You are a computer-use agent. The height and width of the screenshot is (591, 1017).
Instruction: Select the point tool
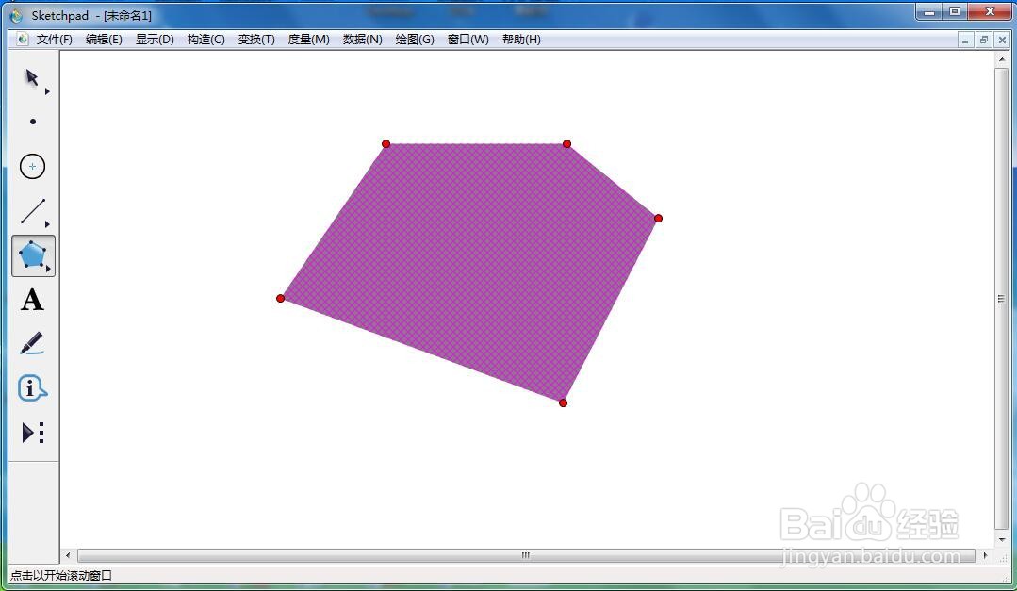click(x=31, y=122)
